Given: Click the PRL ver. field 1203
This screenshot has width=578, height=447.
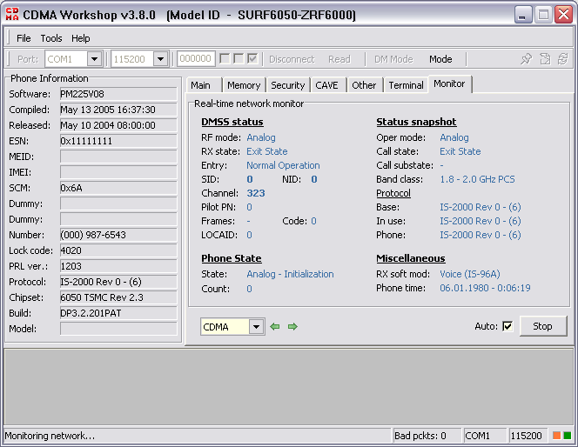Looking at the screenshot, I should pos(118,266).
